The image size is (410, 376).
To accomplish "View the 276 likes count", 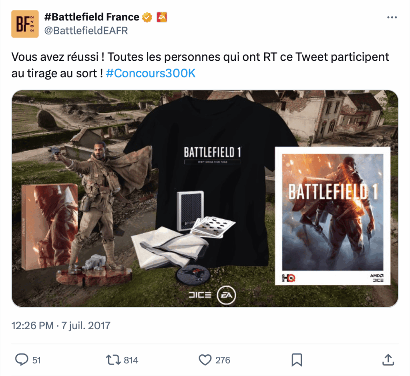I will click(223, 360).
